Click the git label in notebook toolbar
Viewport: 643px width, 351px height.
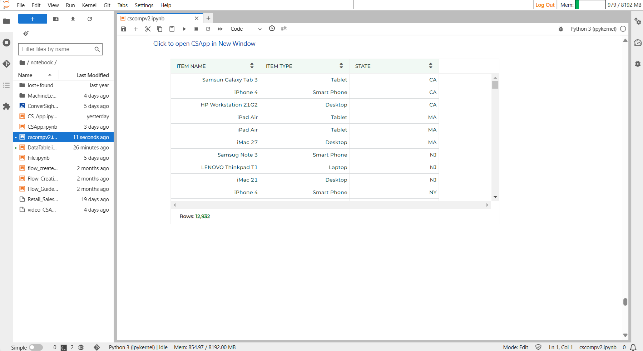pos(284,28)
